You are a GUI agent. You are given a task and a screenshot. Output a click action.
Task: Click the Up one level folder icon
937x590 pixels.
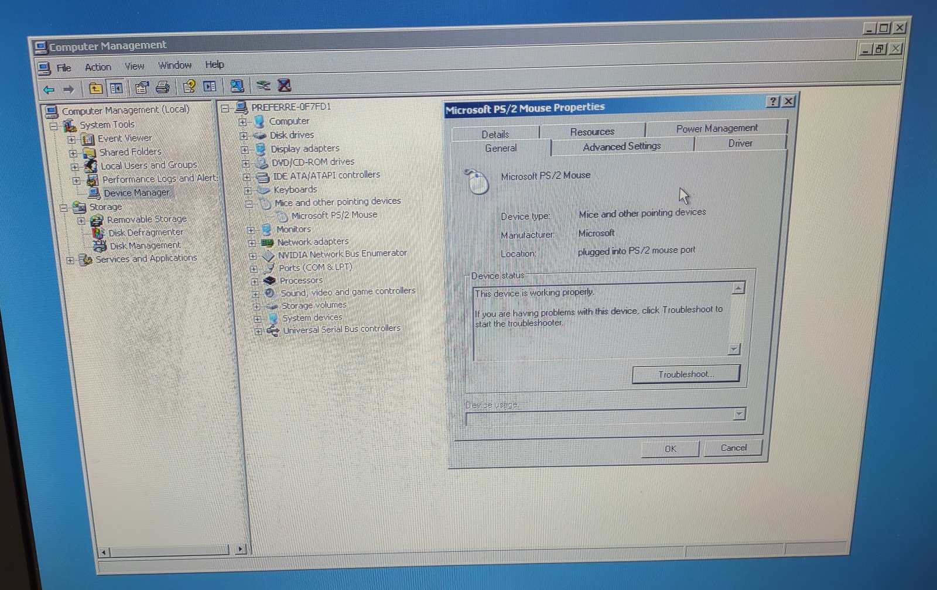(x=95, y=88)
